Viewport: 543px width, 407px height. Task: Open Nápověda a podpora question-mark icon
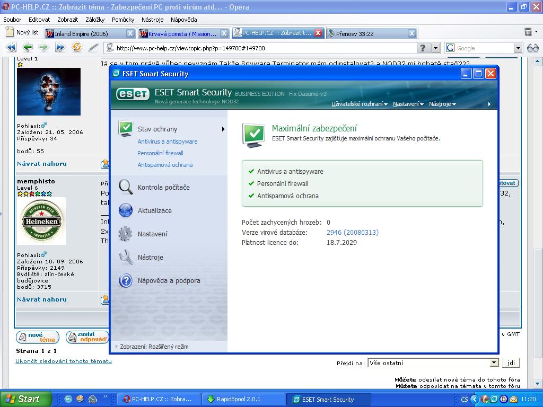click(x=126, y=280)
